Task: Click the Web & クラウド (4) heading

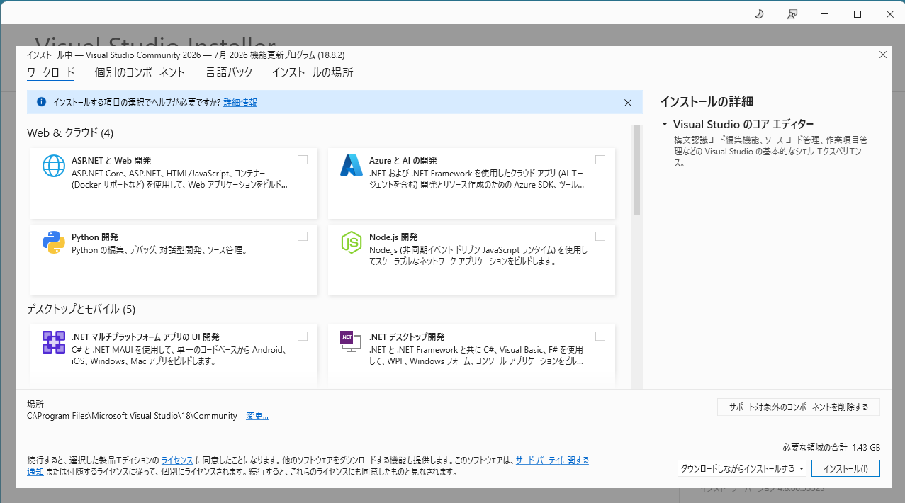Action: coord(70,132)
